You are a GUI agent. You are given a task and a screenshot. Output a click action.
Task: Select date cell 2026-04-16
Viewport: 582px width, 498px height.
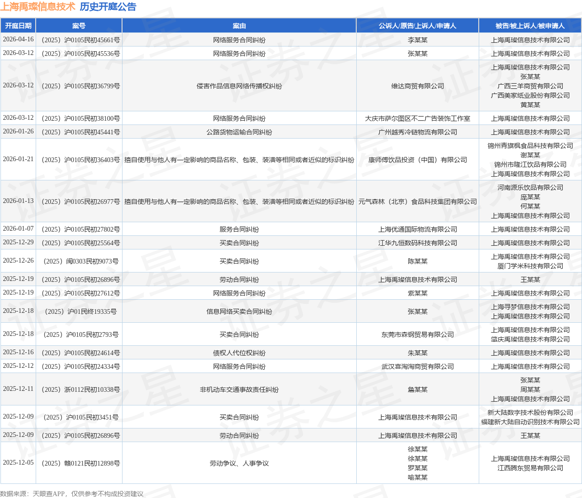18,39
